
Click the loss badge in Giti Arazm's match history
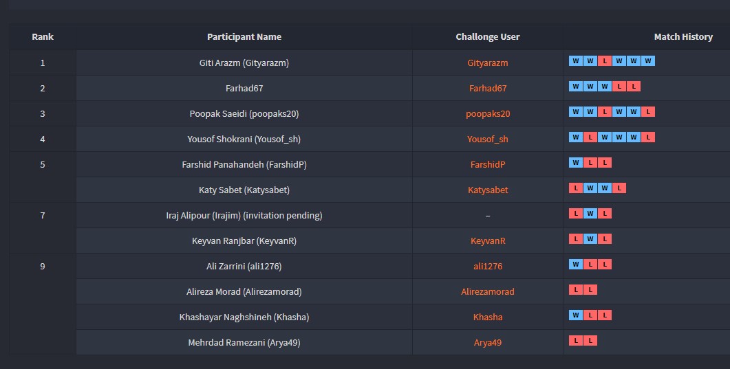click(604, 61)
